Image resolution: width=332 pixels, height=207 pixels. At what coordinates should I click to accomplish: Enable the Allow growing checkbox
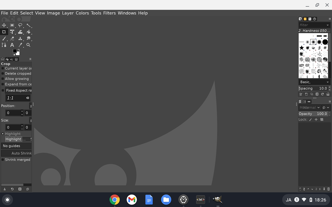[3, 79]
